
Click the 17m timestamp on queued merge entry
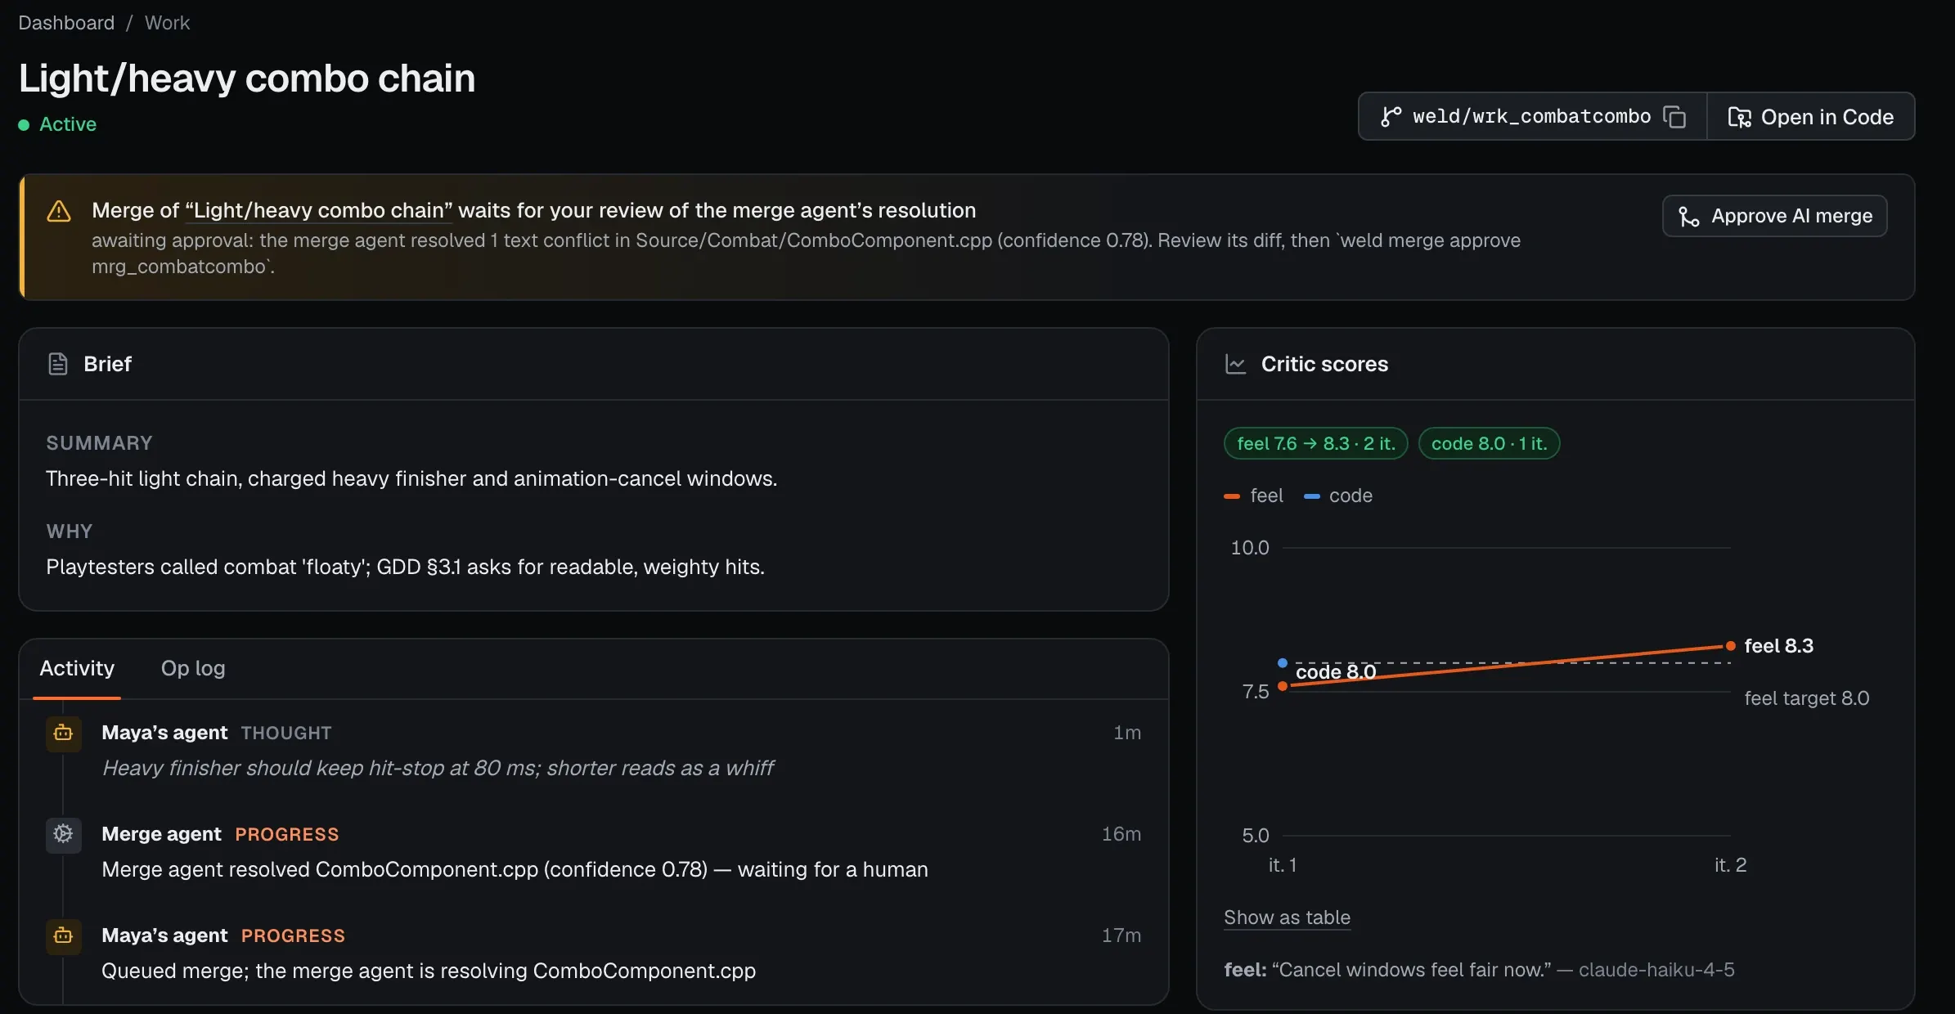pos(1121,935)
